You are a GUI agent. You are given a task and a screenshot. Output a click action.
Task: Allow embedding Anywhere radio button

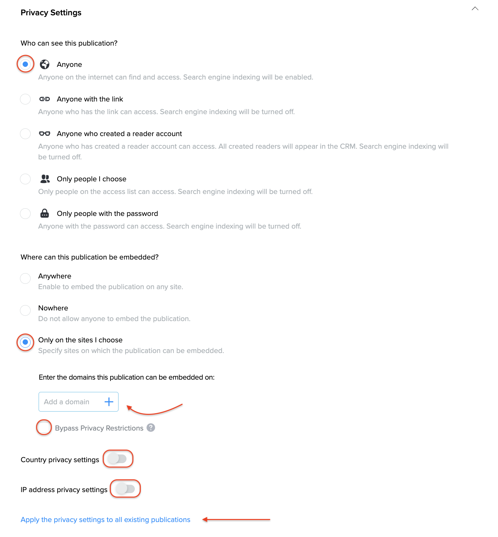[25, 278]
